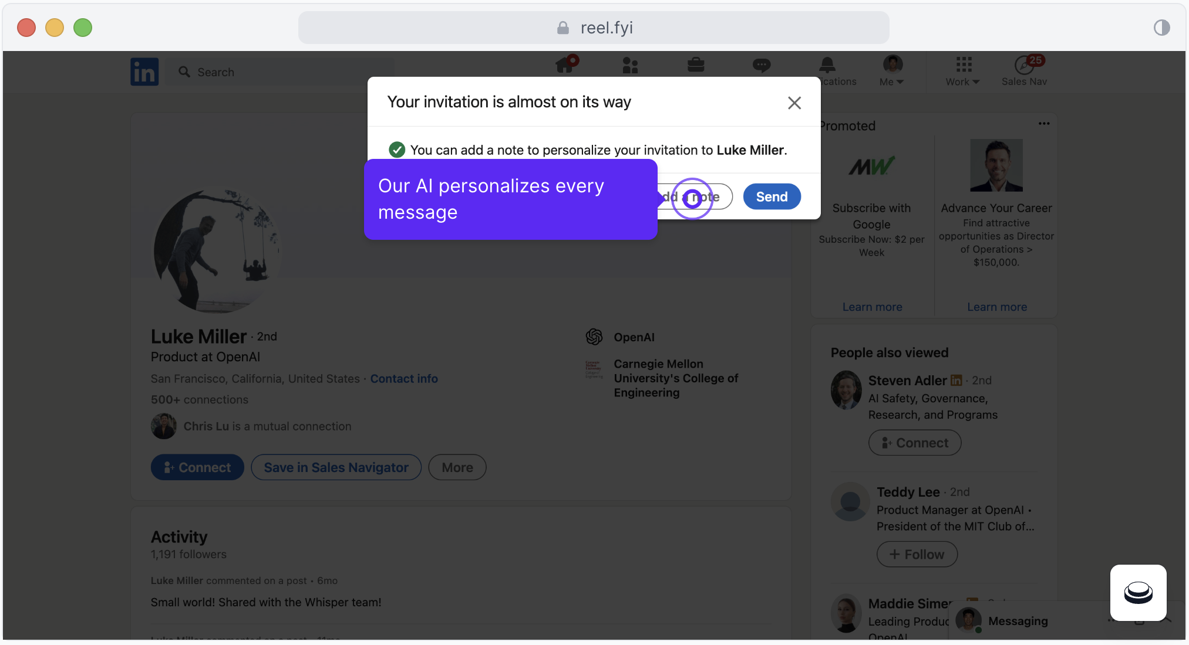Click the Carnegie Mellon logo icon
The height and width of the screenshot is (645, 1189).
coord(594,369)
